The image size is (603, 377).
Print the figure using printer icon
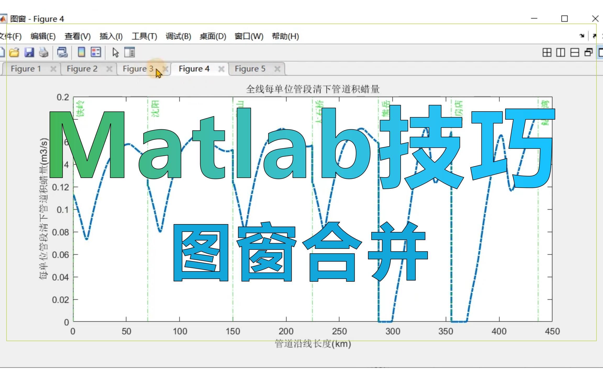(x=44, y=52)
